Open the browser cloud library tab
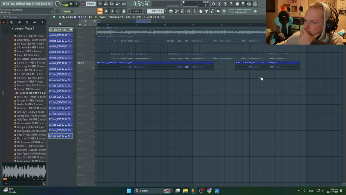Screen dimensions: 346x195 click(35, 22)
